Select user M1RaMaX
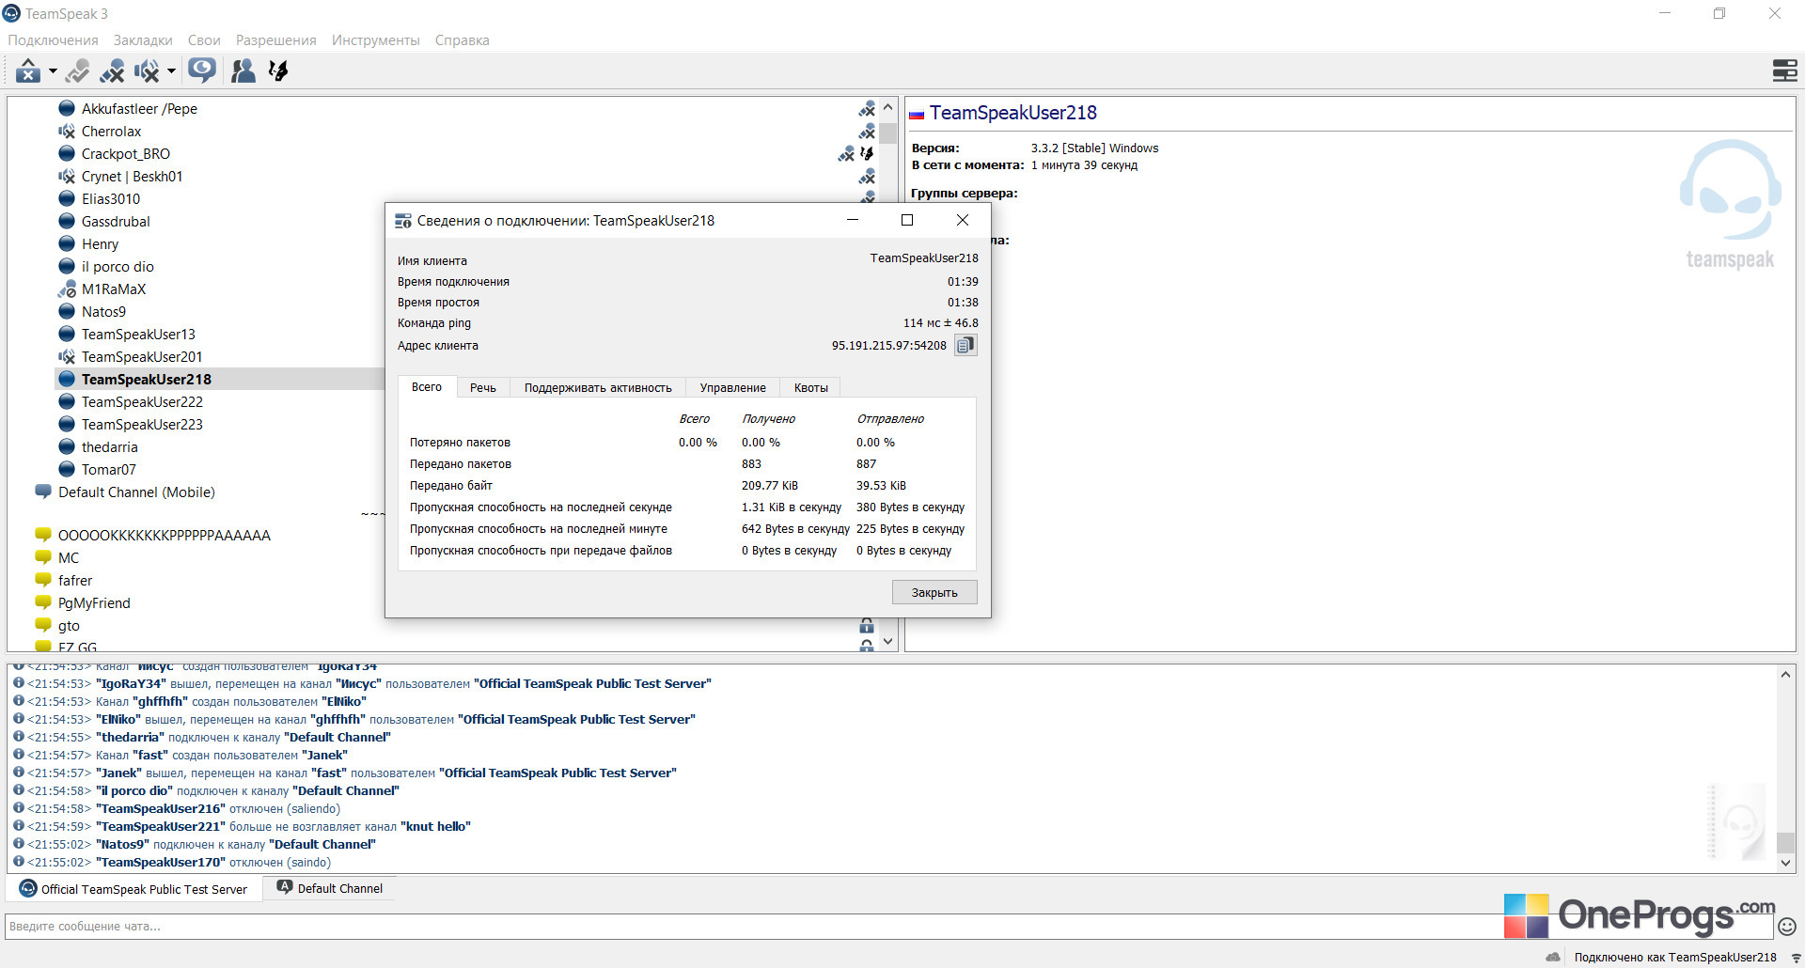Screen dimensions: 1805x968 tap(114, 289)
